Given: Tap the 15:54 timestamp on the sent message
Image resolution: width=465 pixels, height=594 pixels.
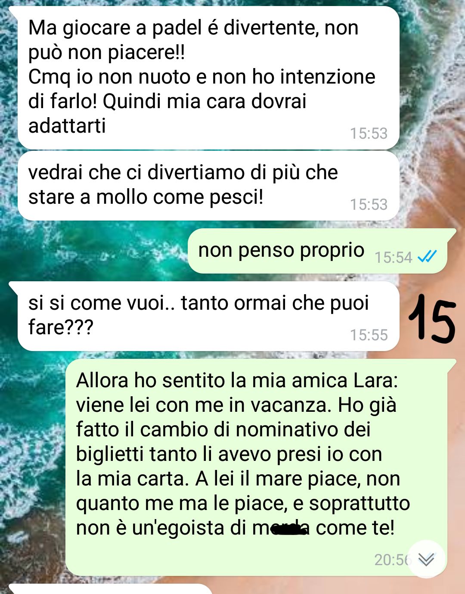Looking at the screenshot, I should (x=393, y=257).
